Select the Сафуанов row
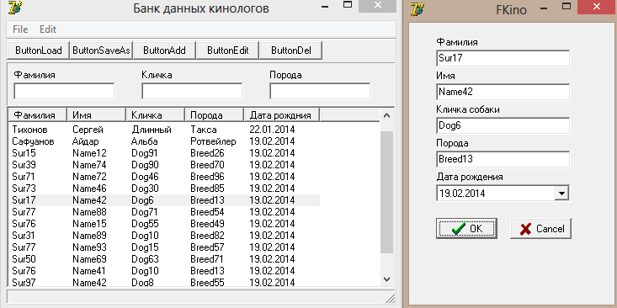The image size is (617, 308). tap(164, 141)
